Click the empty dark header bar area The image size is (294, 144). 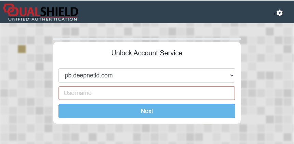click(171, 12)
